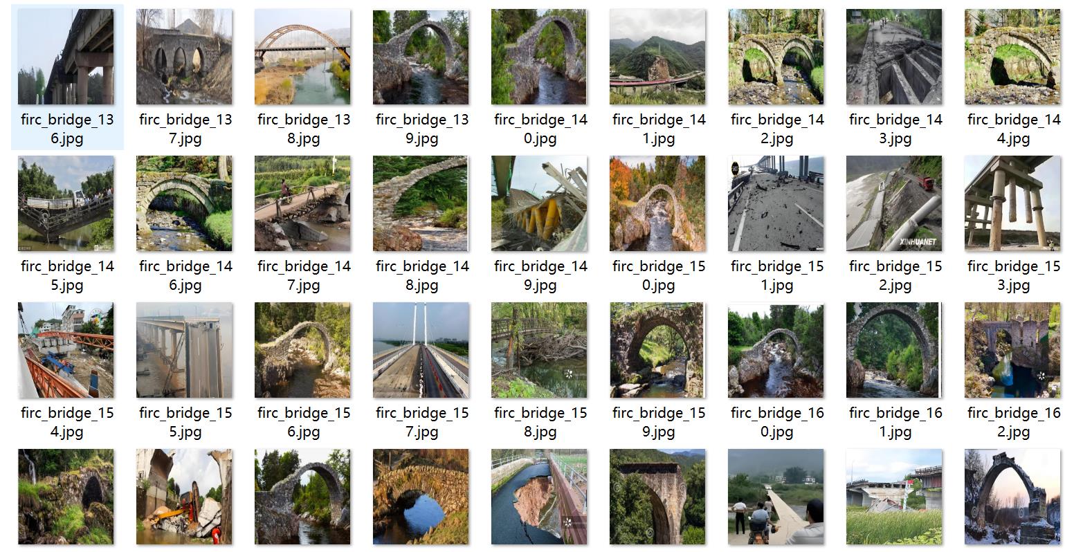The height and width of the screenshot is (552, 1065).
Task: Select the firc_bridge_147.jpg thumbnail
Action: [302, 203]
